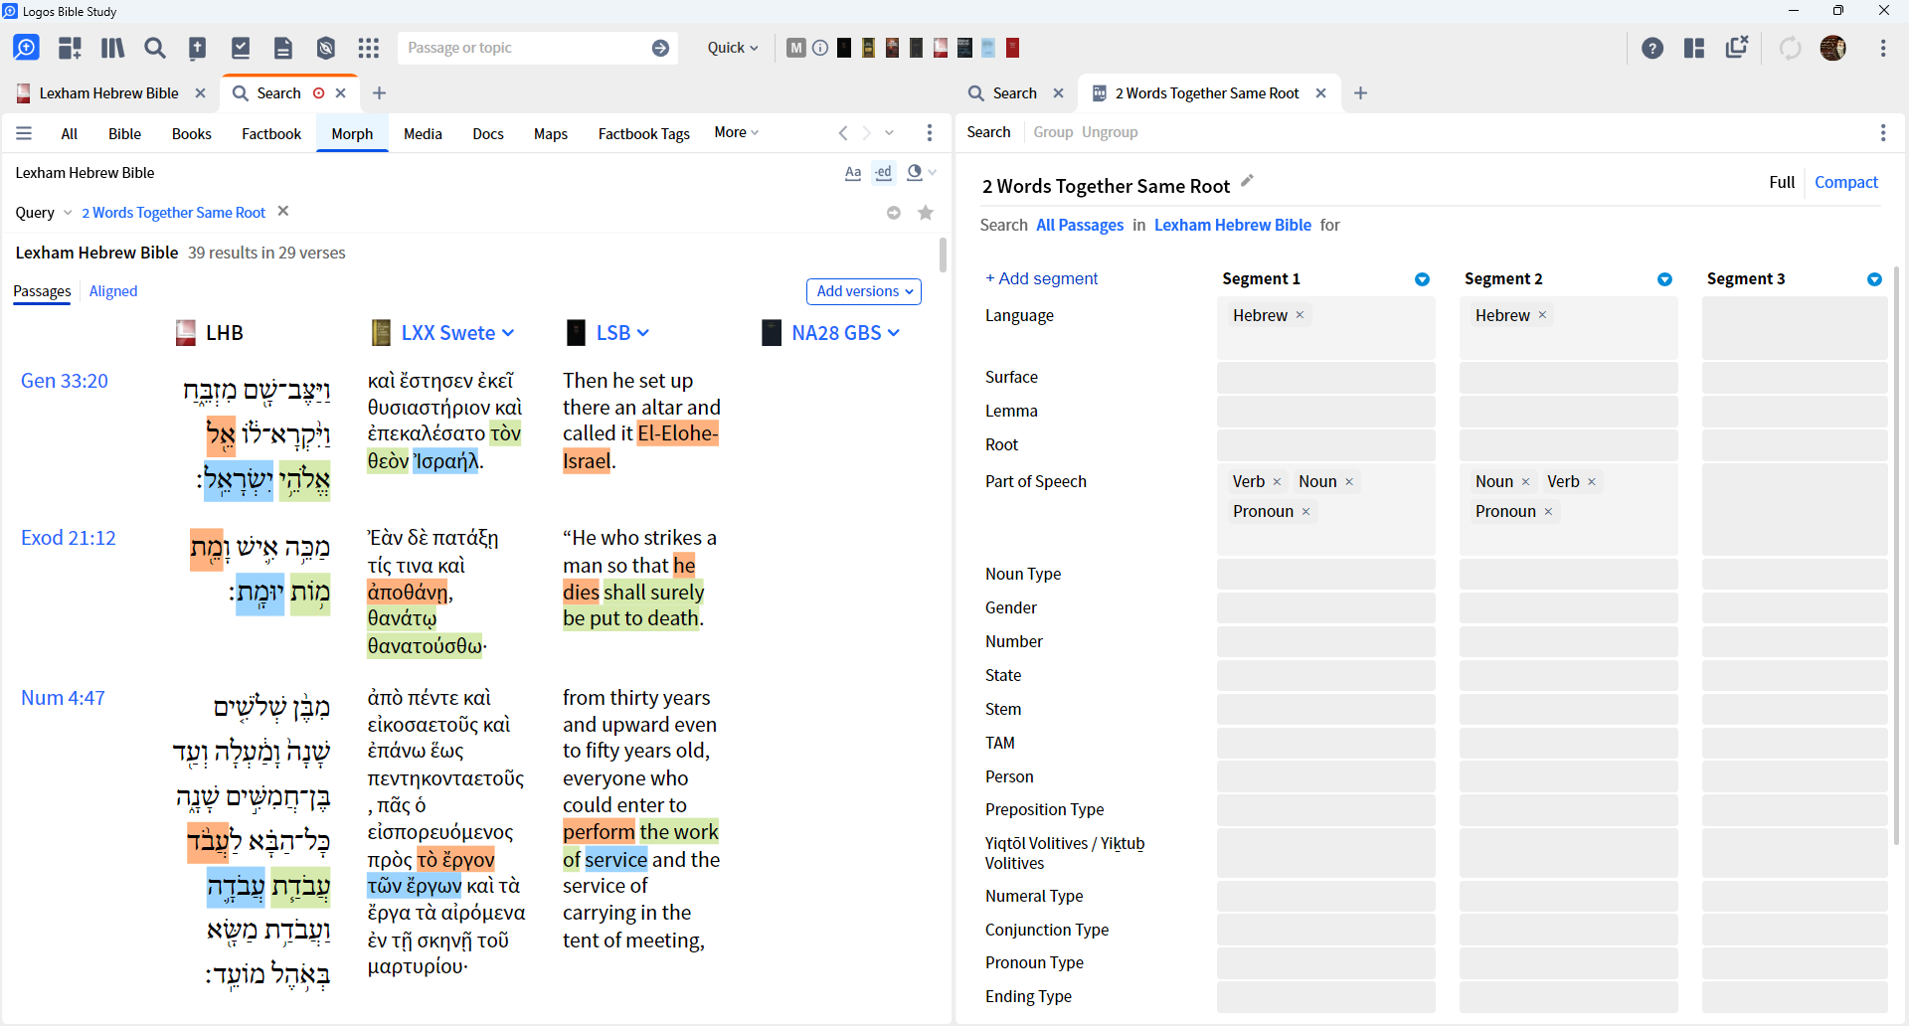Viewport: 1909px width, 1026px height.
Task: Open the Lexham Hebrew Bible resource link
Action: 1232,225
